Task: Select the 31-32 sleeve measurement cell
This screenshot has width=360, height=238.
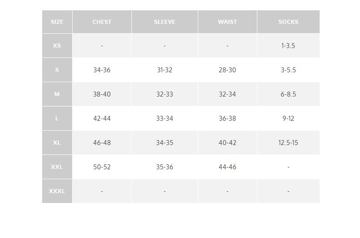Action: tap(165, 70)
